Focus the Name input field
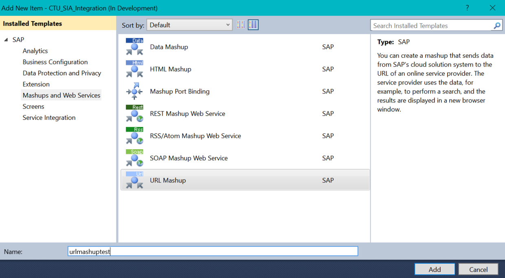 pos(213,252)
